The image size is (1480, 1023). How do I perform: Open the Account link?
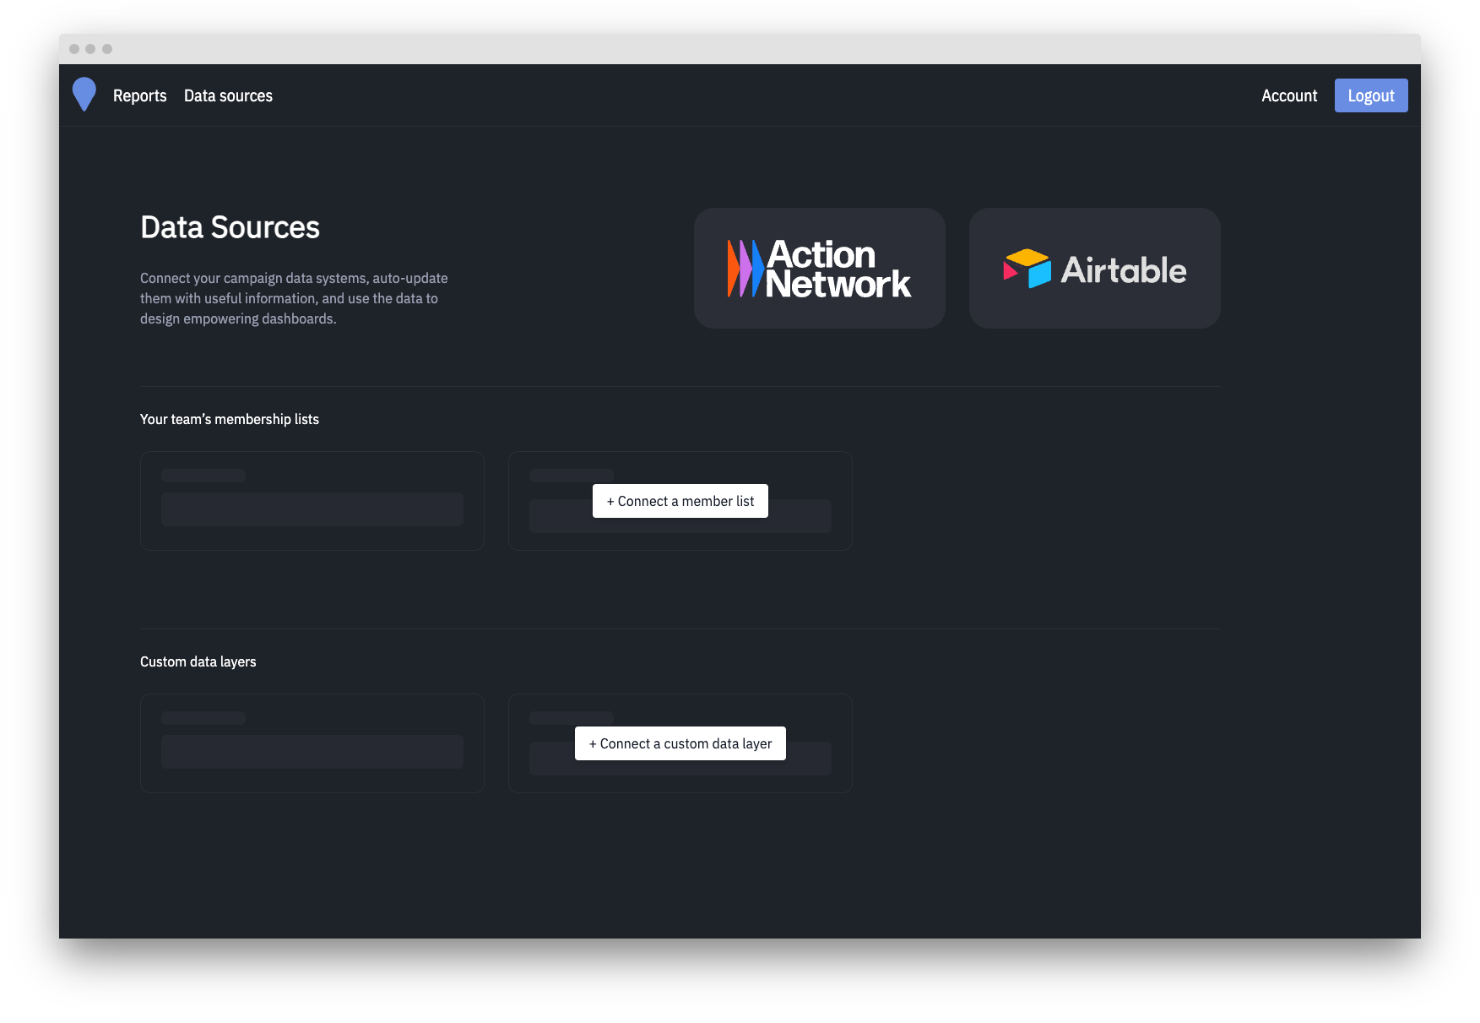[x=1288, y=96]
